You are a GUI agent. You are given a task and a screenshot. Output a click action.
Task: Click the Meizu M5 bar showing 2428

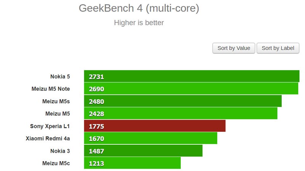point(181,113)
